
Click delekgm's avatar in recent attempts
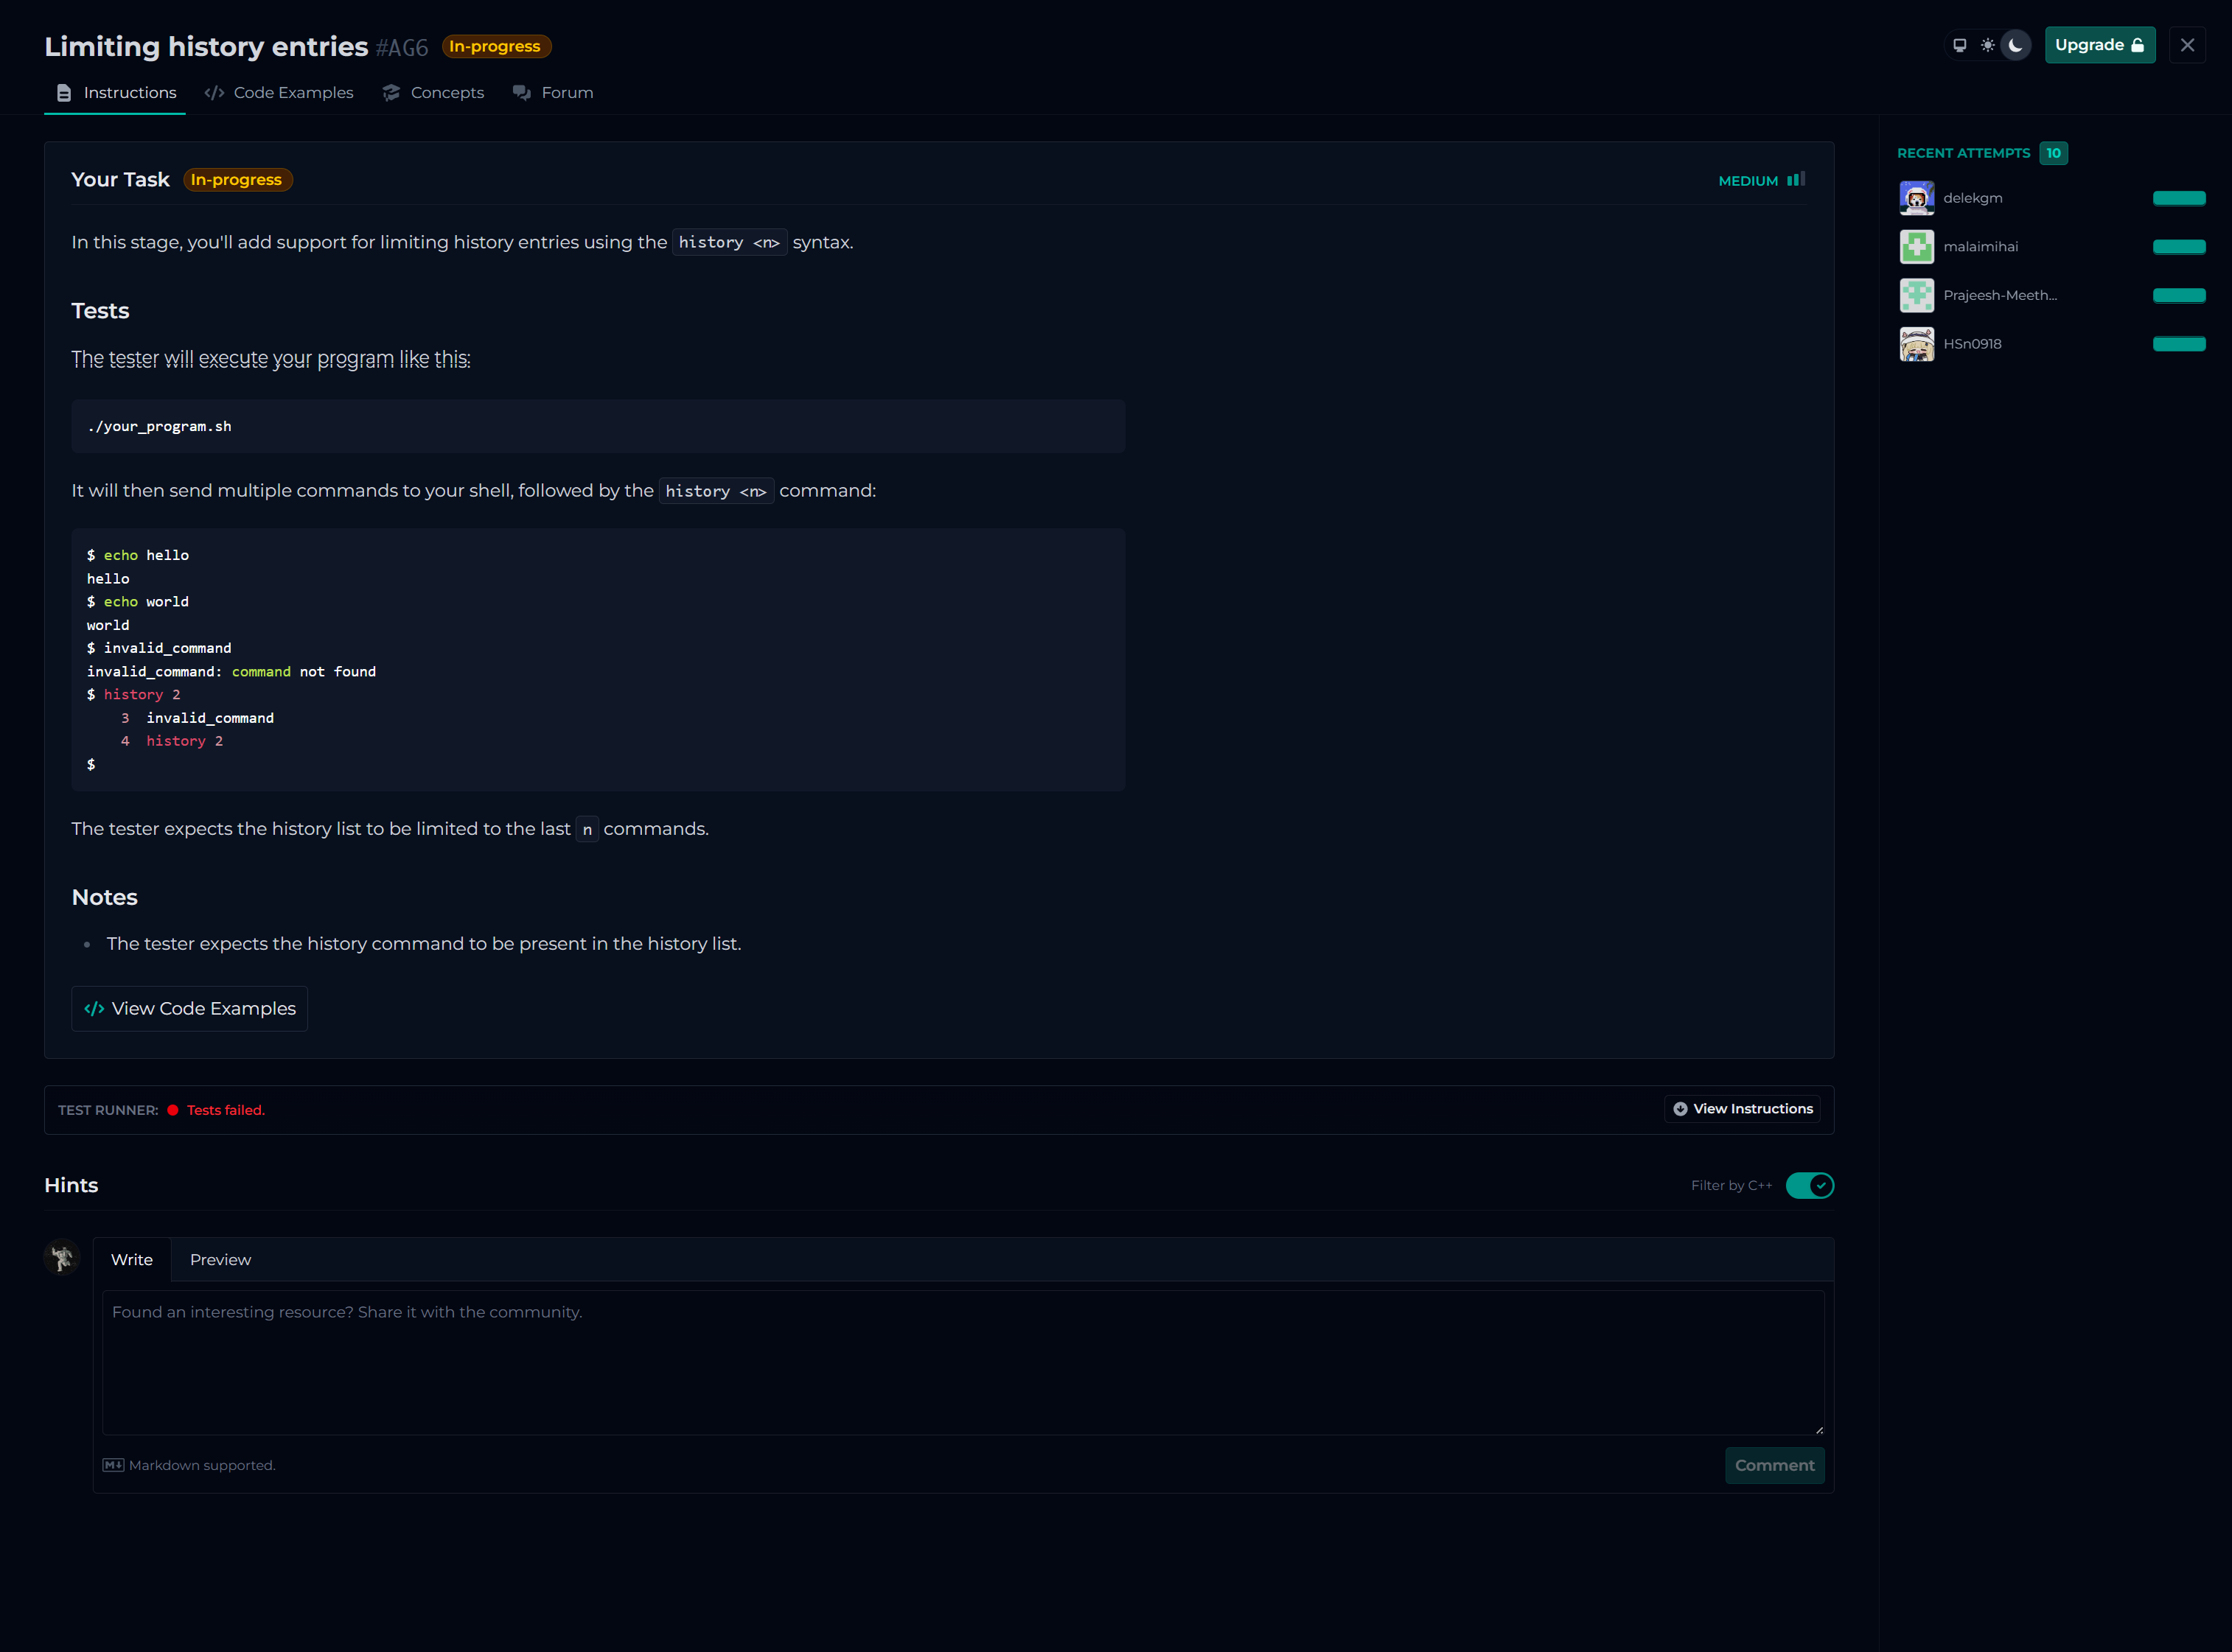(x=1916, y=198)
